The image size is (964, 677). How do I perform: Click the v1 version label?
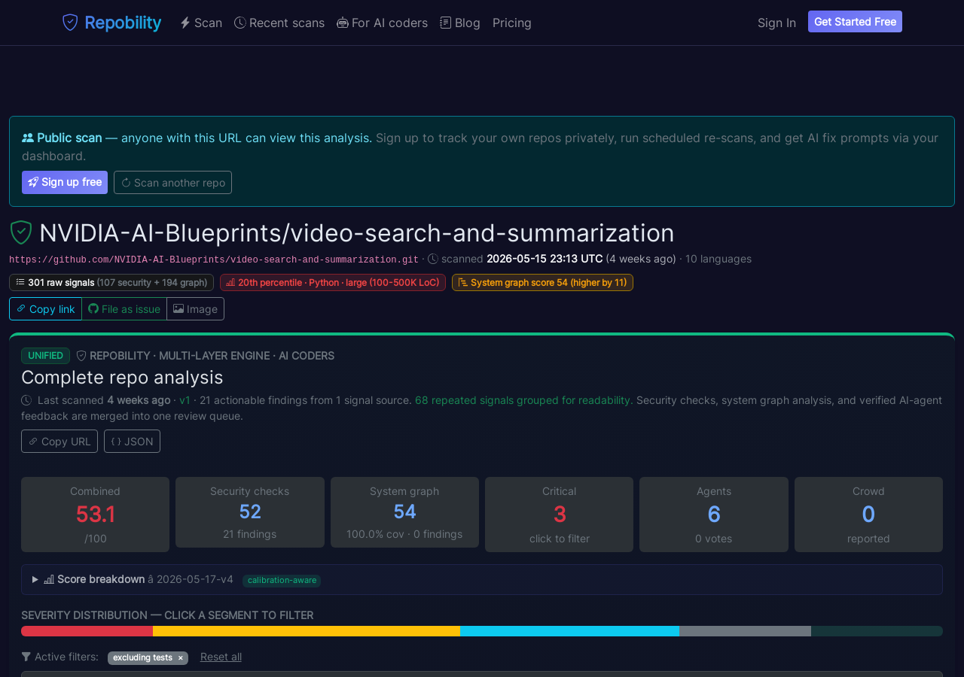(x=185, y=400)
